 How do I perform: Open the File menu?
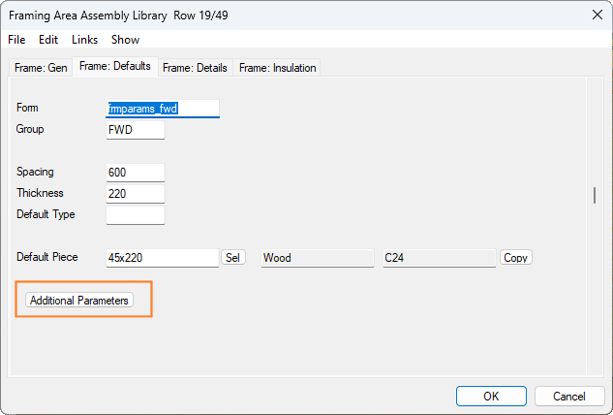point(16,40)
